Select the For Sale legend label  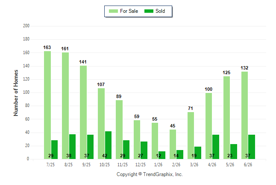tap(129, 11)
